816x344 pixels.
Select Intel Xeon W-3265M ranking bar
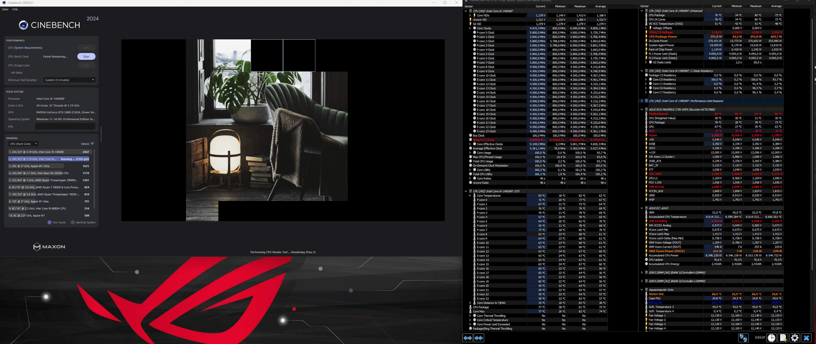[49, 173]
